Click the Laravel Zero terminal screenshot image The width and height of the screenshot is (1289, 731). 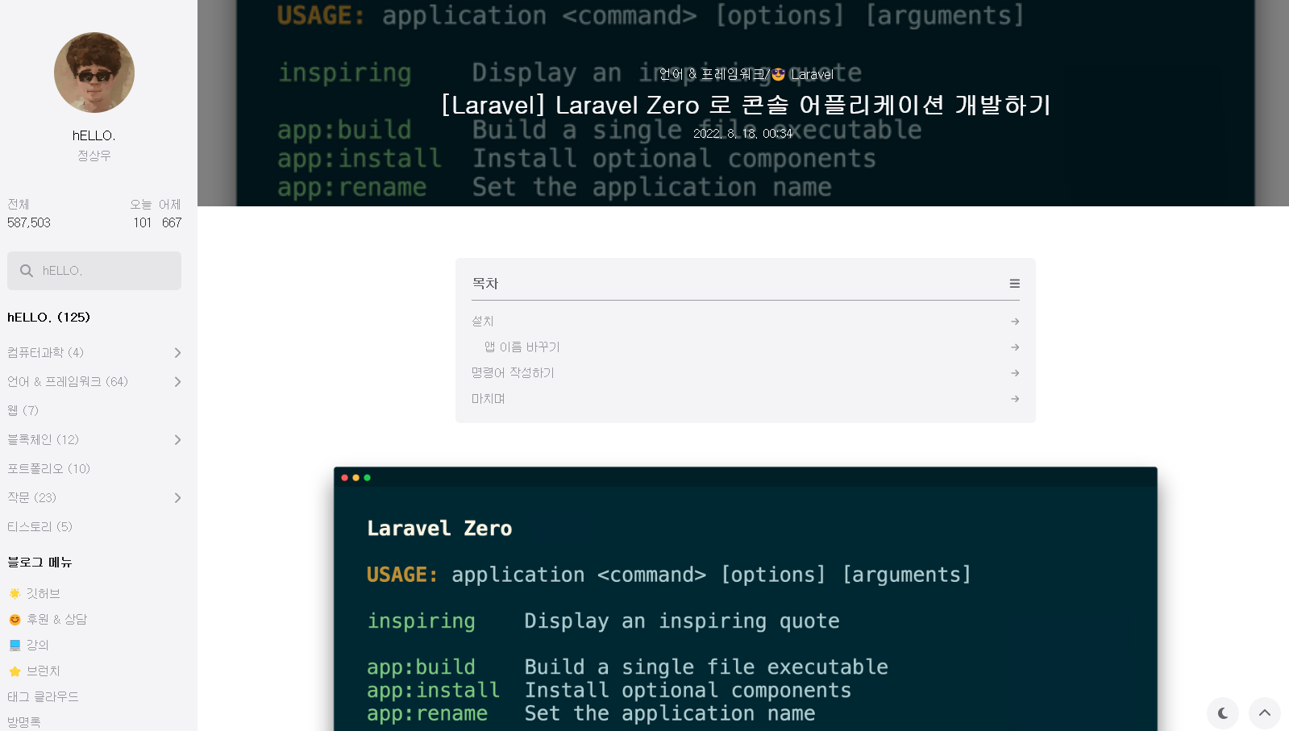pyautogui.click(x=746, y=599)
